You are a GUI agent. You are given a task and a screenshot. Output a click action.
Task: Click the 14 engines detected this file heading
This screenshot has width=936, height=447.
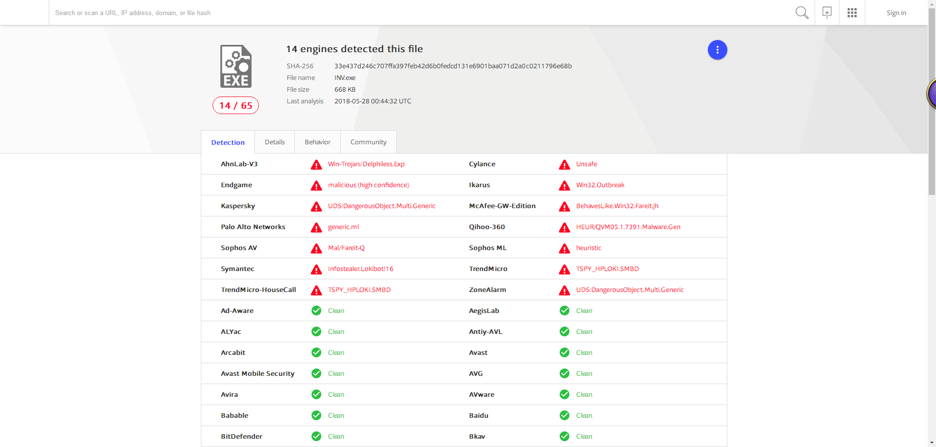[354, 49]
